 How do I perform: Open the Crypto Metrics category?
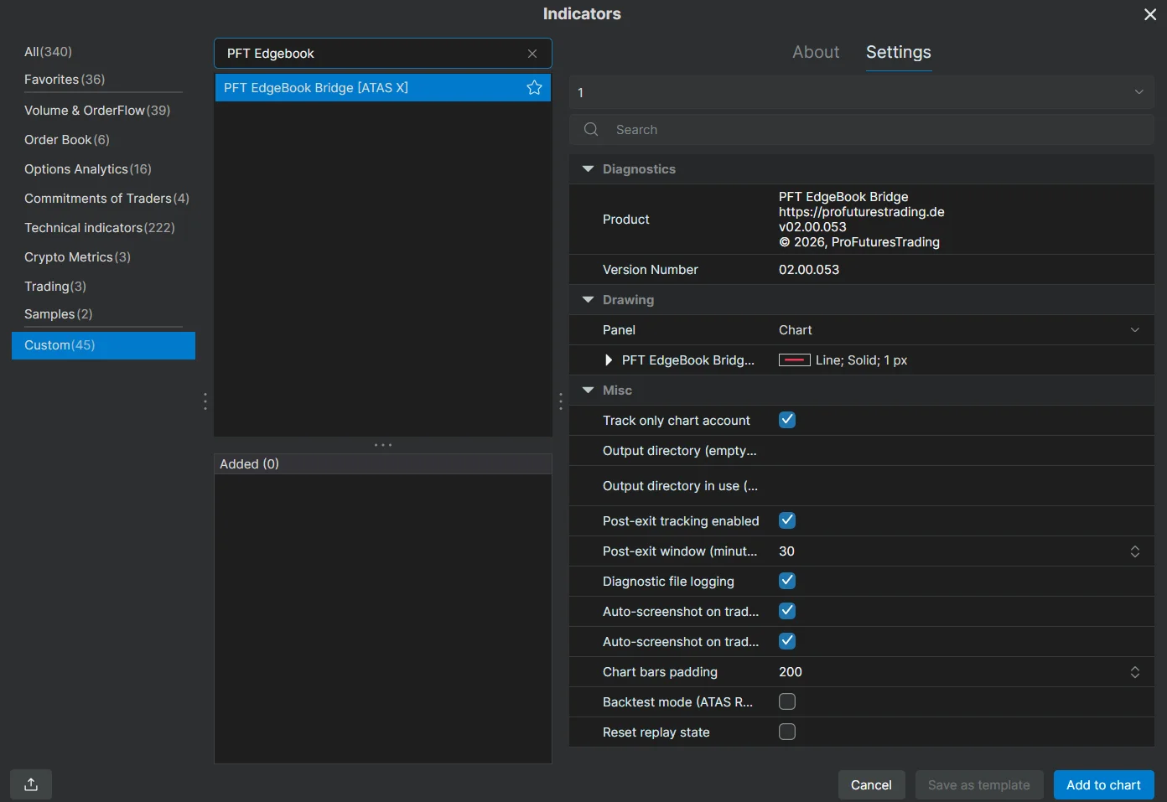tap(77, 257)
